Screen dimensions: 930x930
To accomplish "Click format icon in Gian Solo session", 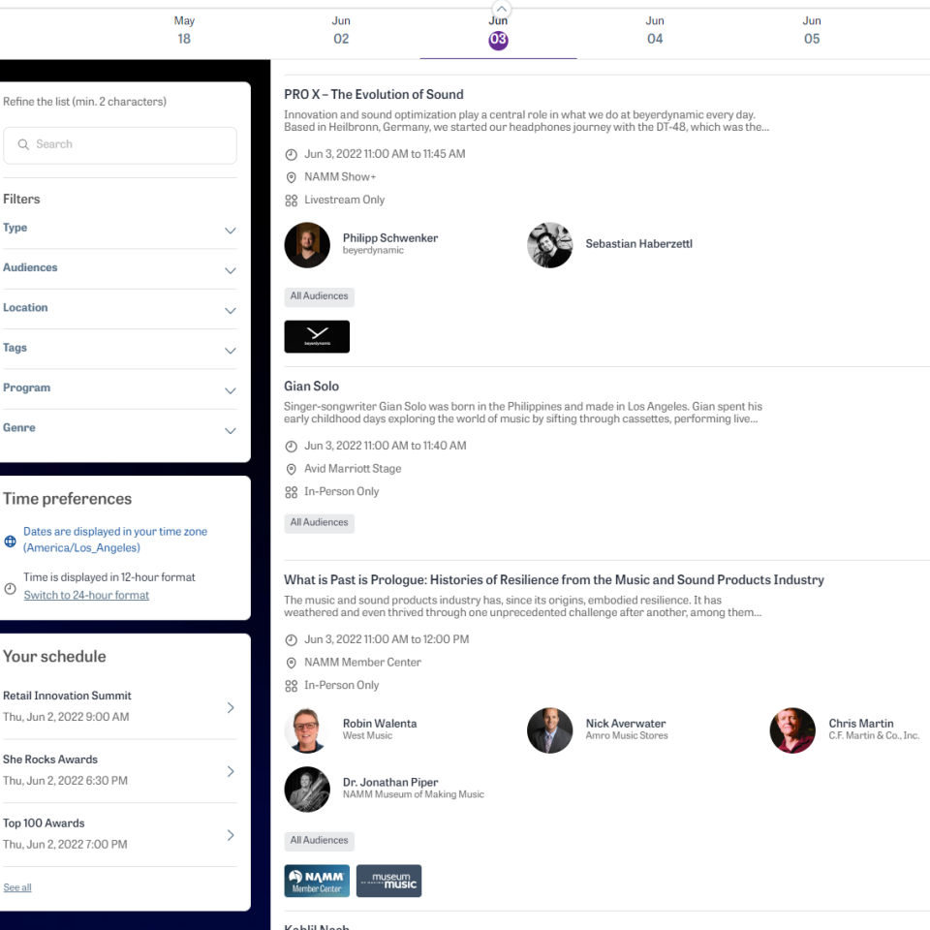I will (291, 492).
